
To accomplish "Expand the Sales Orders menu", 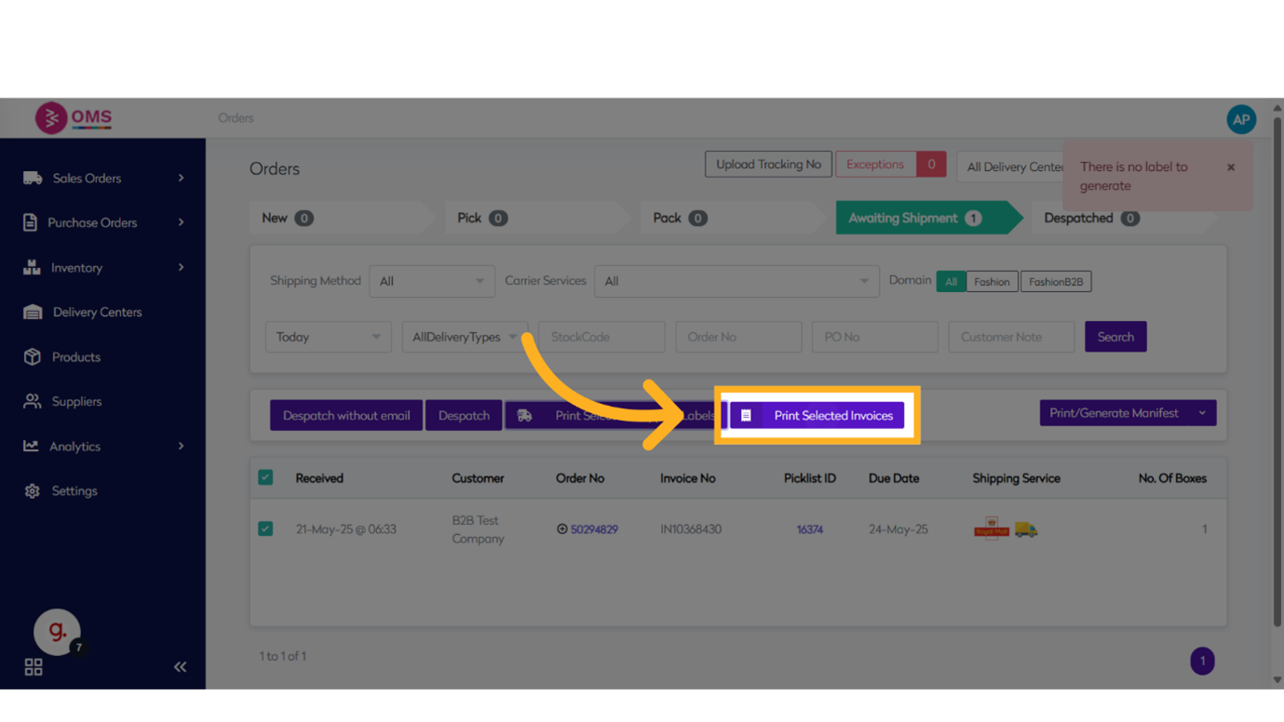I will pyautogui.click(x=102, y=179).
